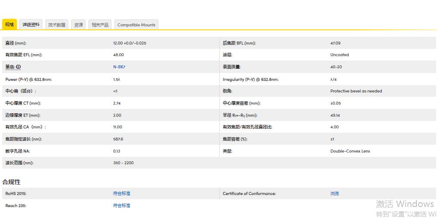
Task: Click the EFL value 48.00
Action: (x=118, y=55)
